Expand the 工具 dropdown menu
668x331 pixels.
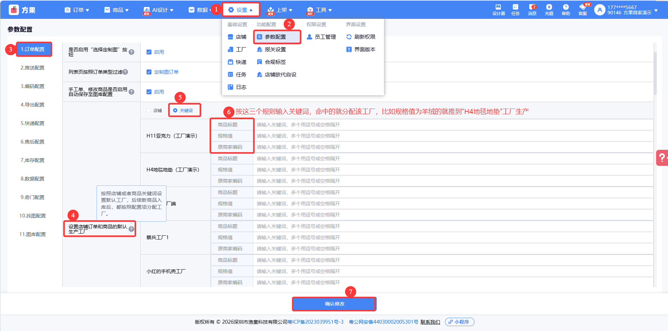point(319,10)
